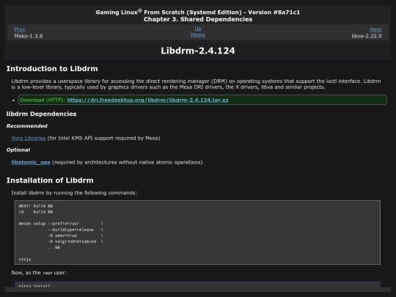
Task: Click the 'Chapter 3. Shared Dependencies' header text
Action: click(x=198, y=20)
